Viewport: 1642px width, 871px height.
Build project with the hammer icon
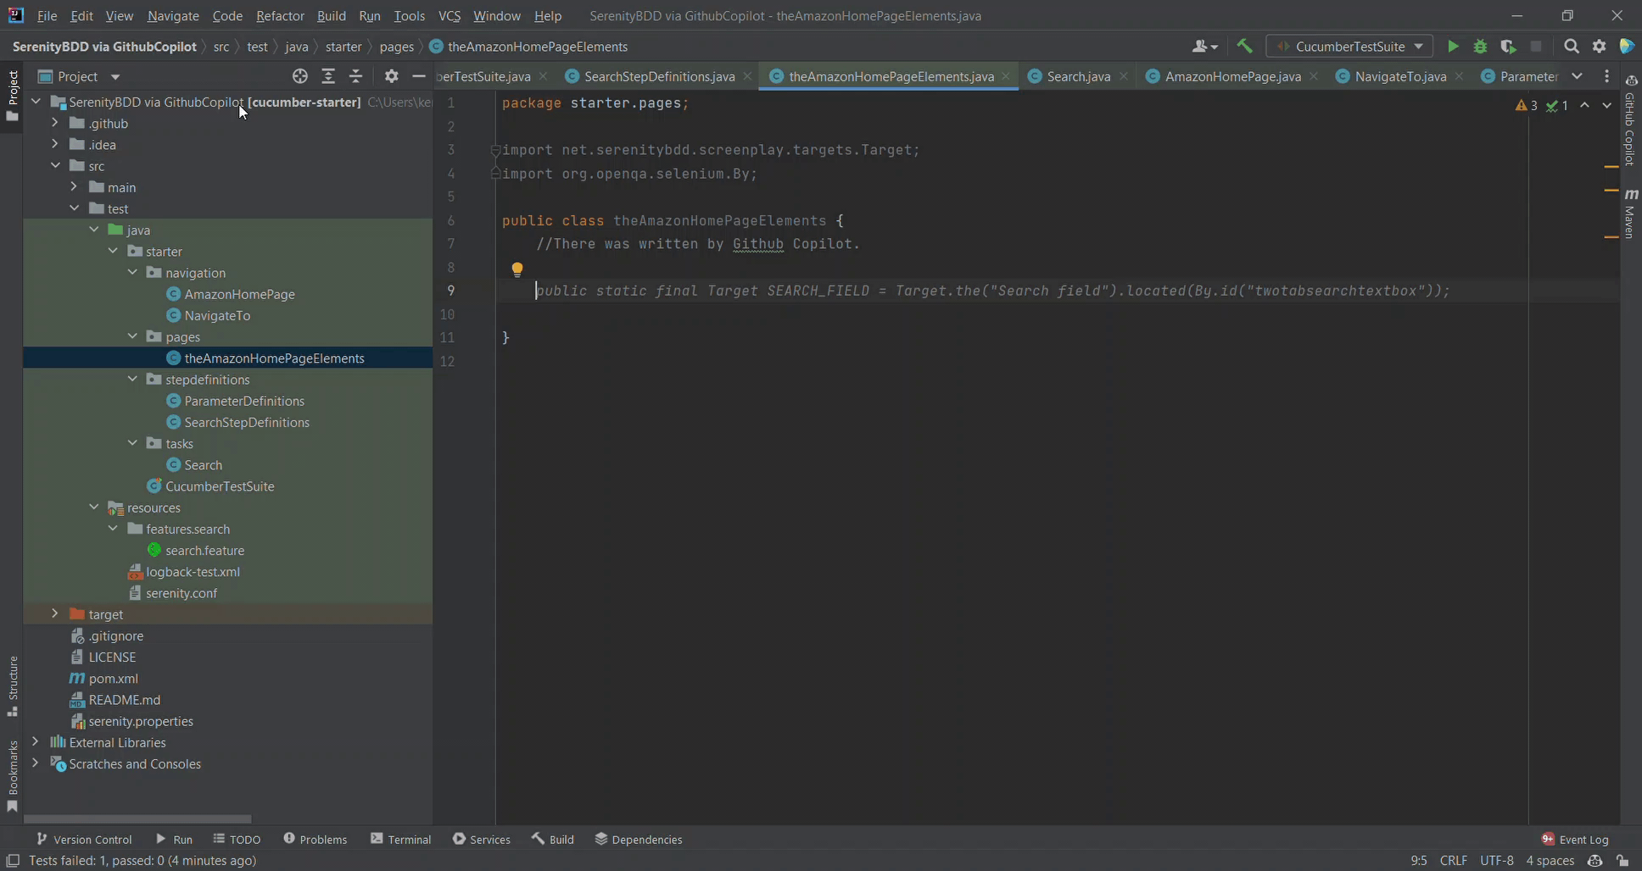pyautogui.click(x=1244, y=47)
